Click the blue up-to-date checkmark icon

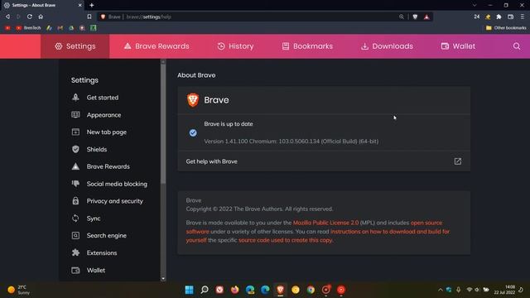click(x=193, y=132)
